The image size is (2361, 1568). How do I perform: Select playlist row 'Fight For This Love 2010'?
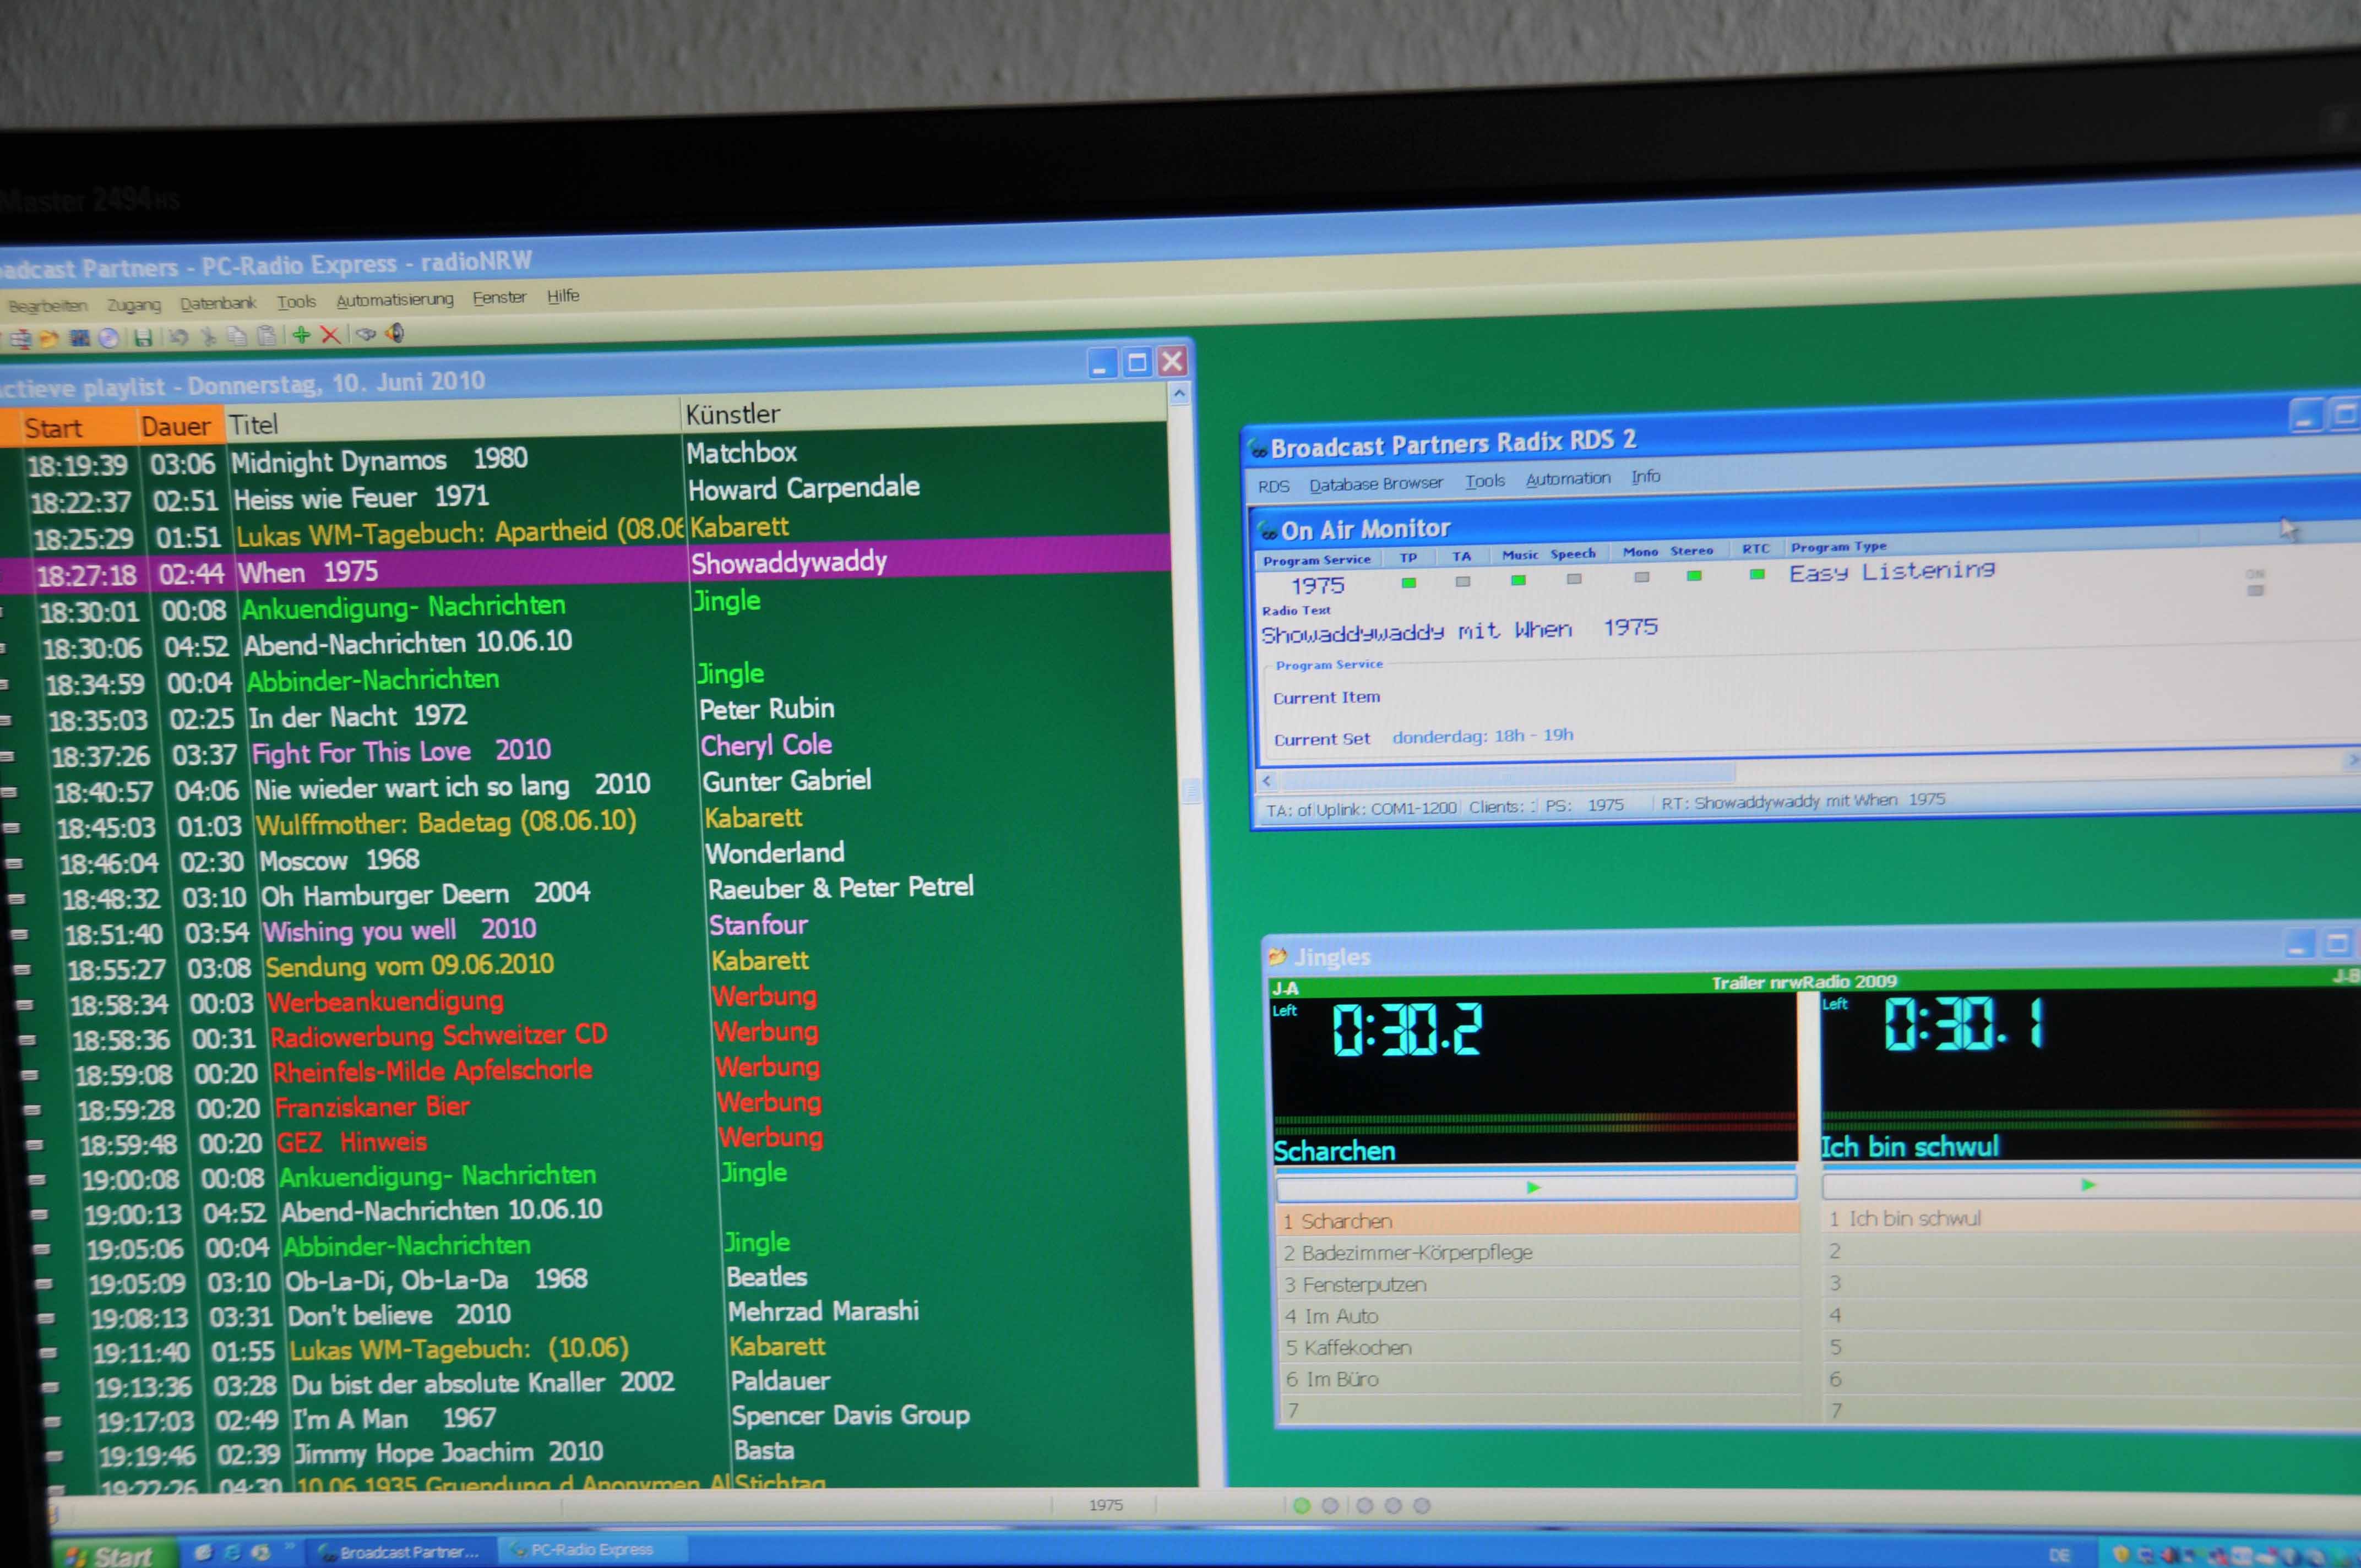click(610, 750)
